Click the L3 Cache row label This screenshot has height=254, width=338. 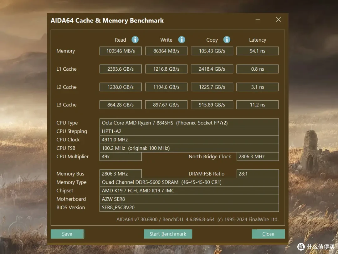[66, 105]
